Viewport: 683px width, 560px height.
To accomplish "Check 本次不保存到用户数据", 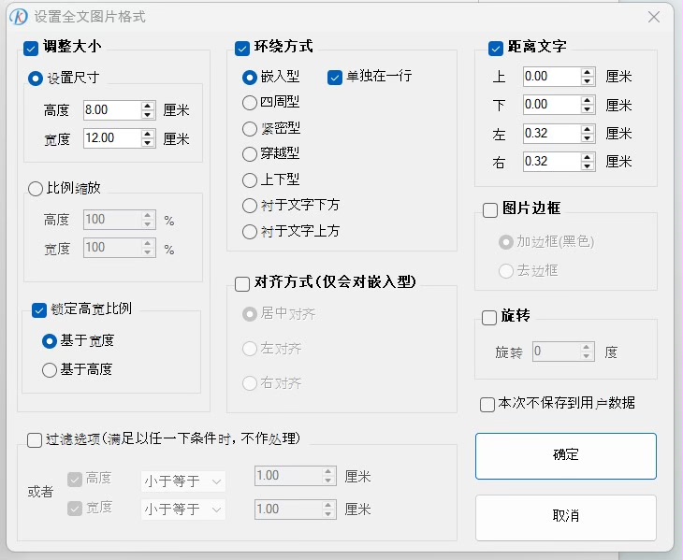I will [487, 404].
